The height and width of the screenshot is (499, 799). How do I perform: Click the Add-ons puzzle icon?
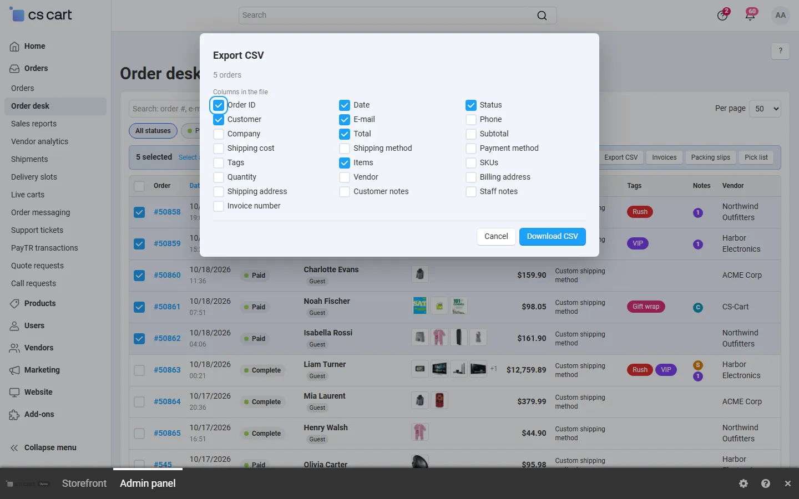pyautogui.click(x=14, y=415)
